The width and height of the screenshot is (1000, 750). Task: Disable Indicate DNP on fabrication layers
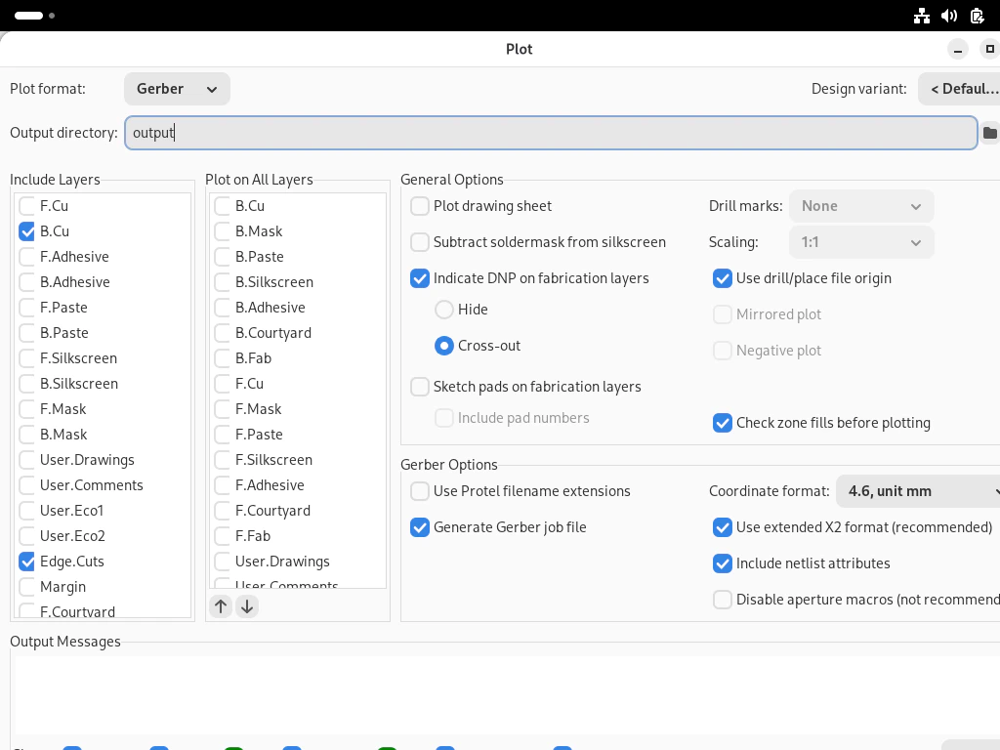point(420,278)
